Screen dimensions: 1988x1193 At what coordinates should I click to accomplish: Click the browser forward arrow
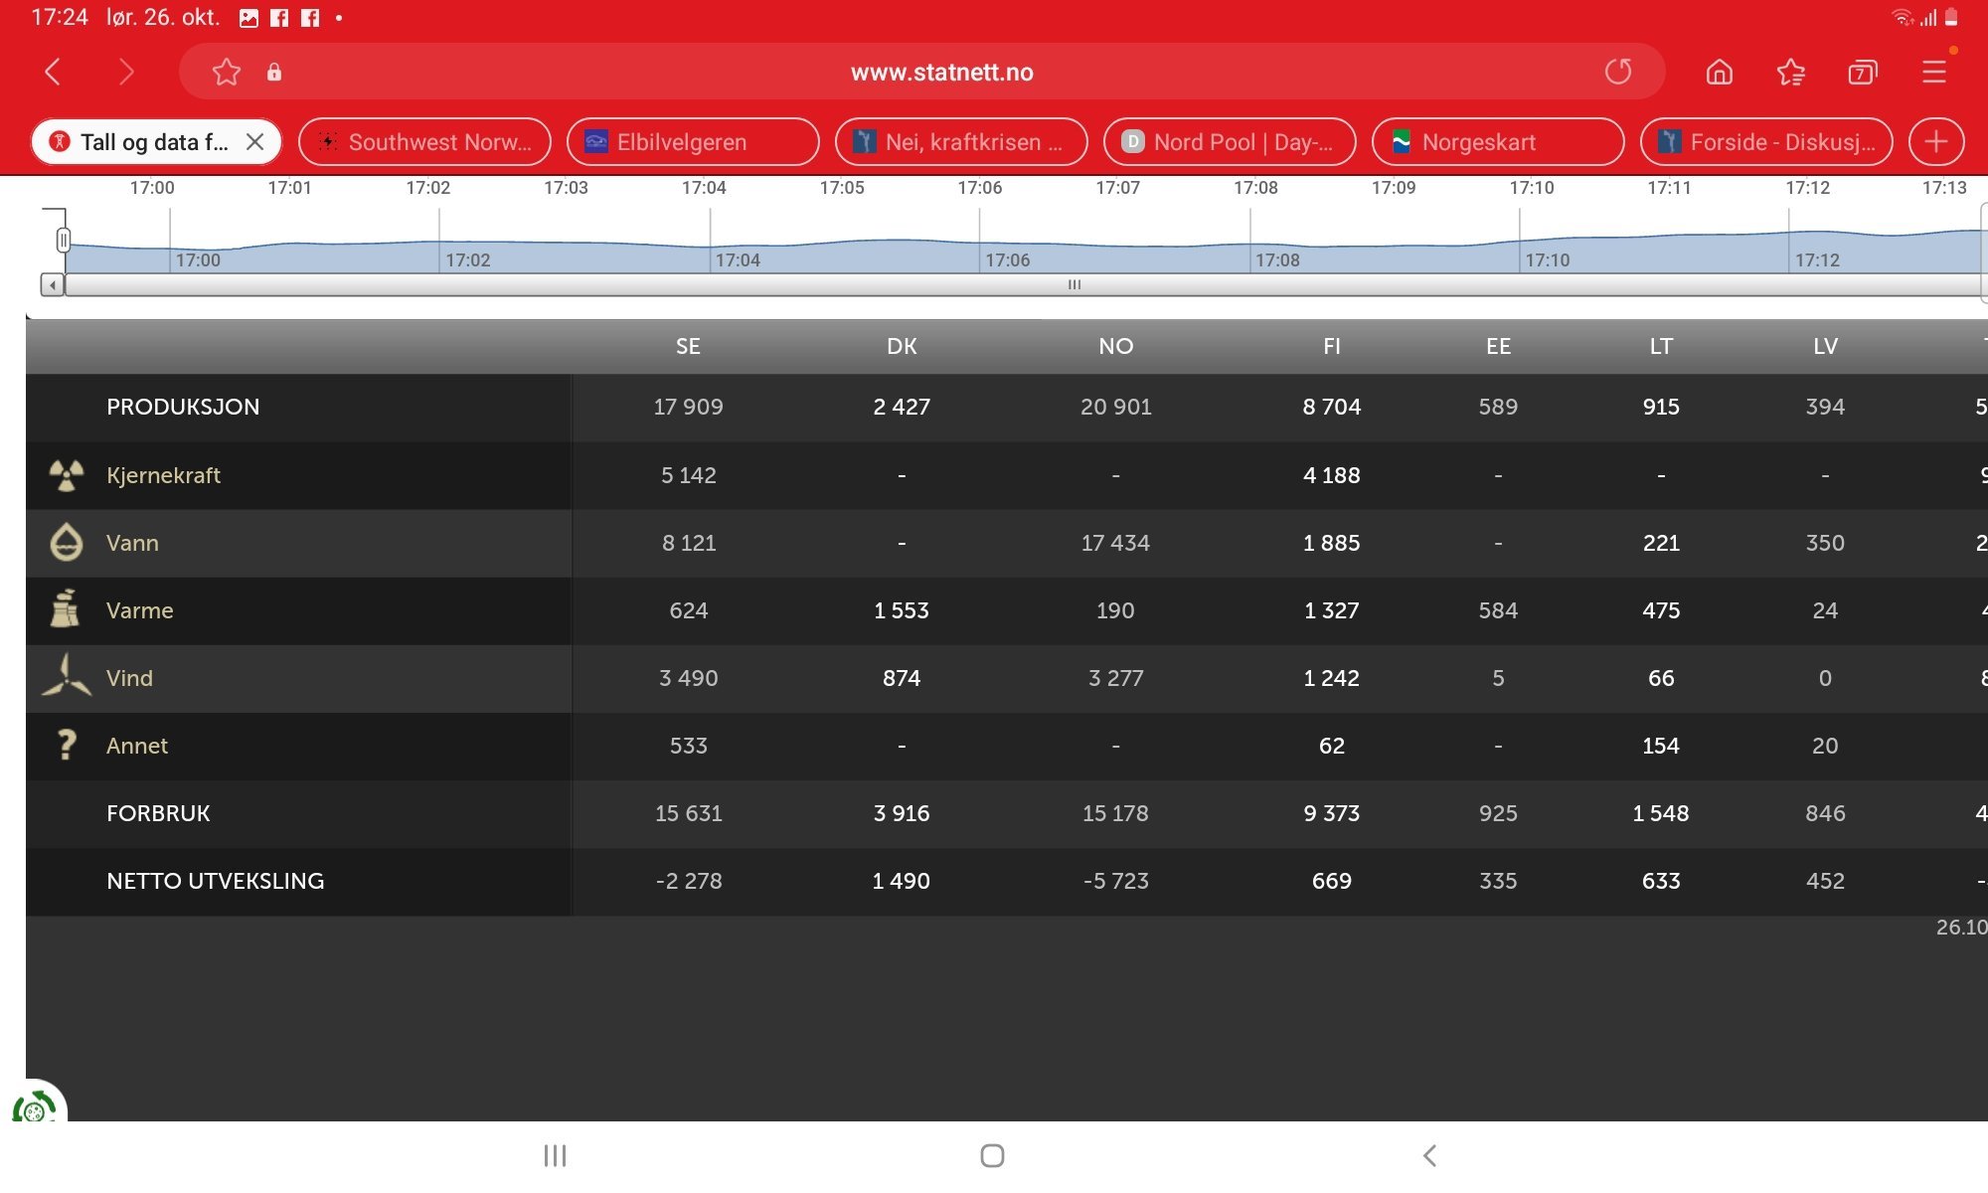(125, 72)
